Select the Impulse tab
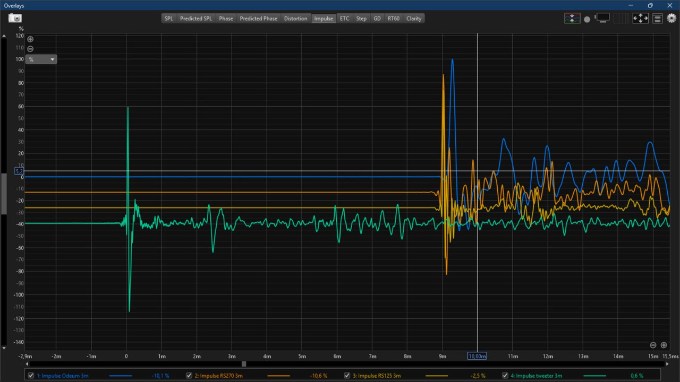This screenshot has width=680, height=382. click(324, 18)
